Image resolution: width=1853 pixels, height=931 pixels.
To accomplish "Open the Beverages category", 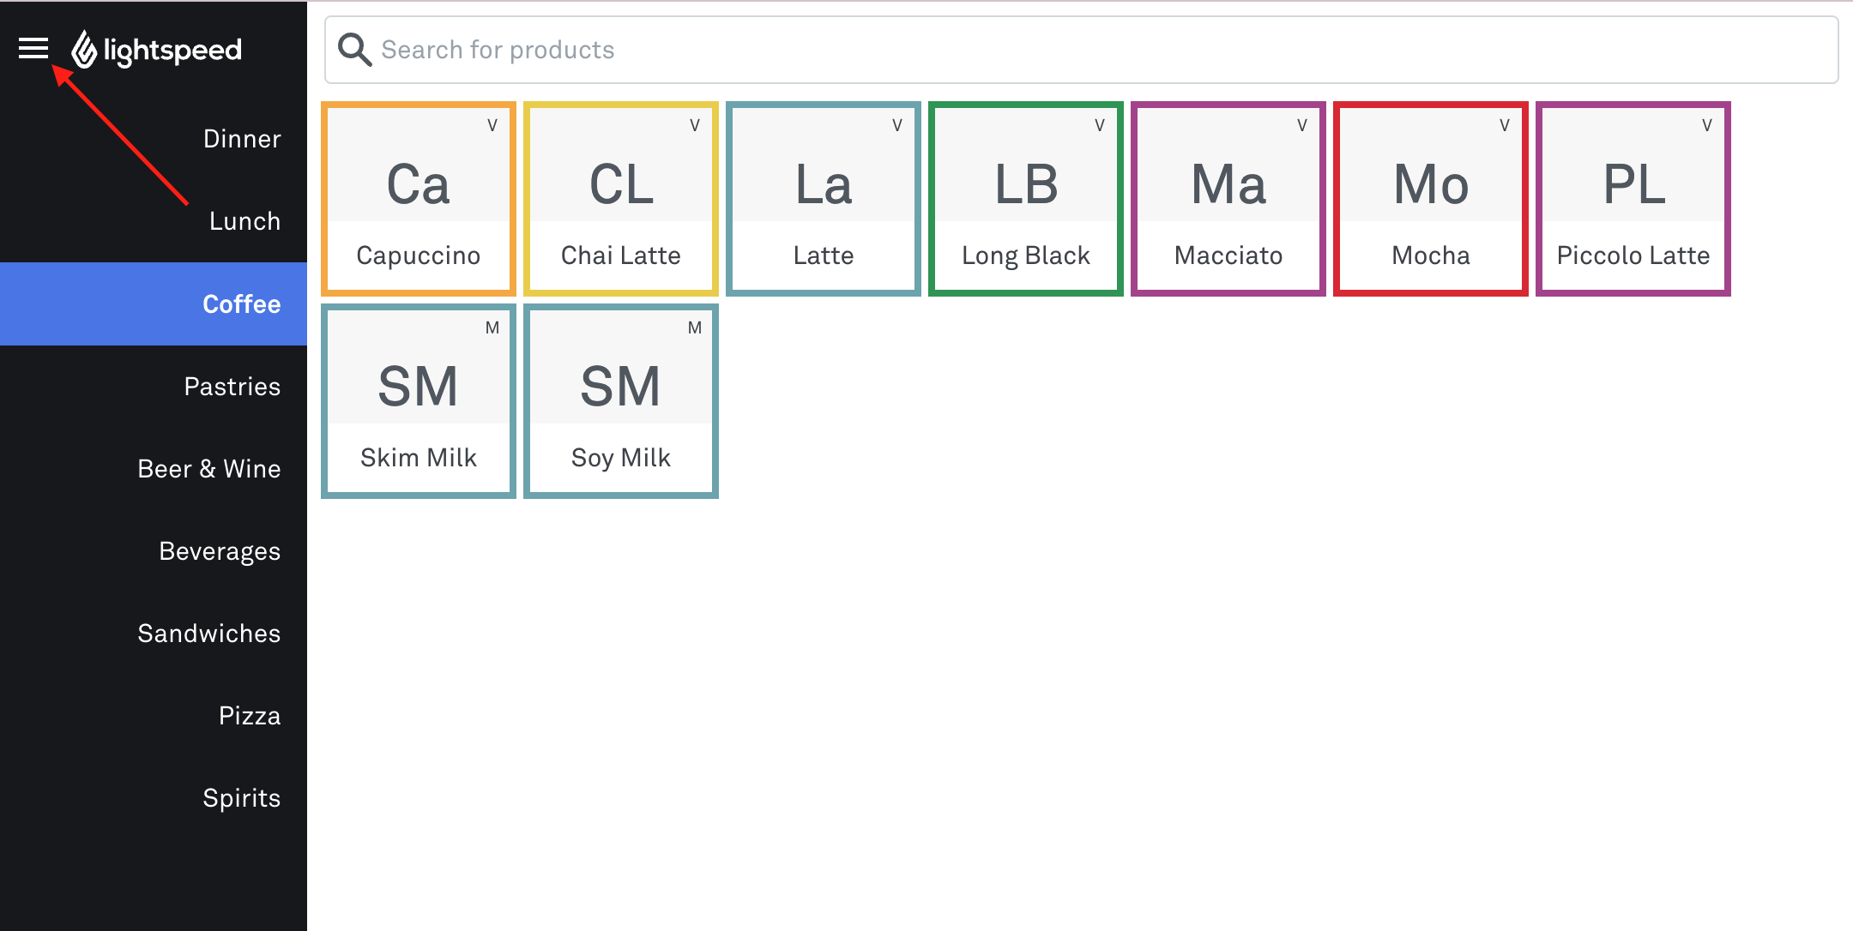I will (220, 551).
